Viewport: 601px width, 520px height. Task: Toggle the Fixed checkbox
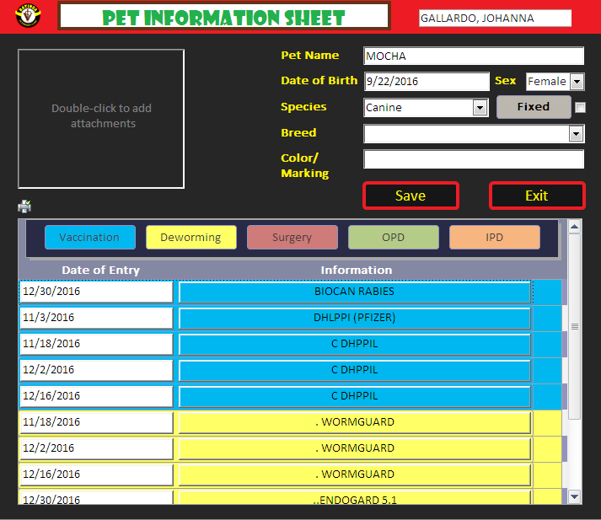coord(580,107)
